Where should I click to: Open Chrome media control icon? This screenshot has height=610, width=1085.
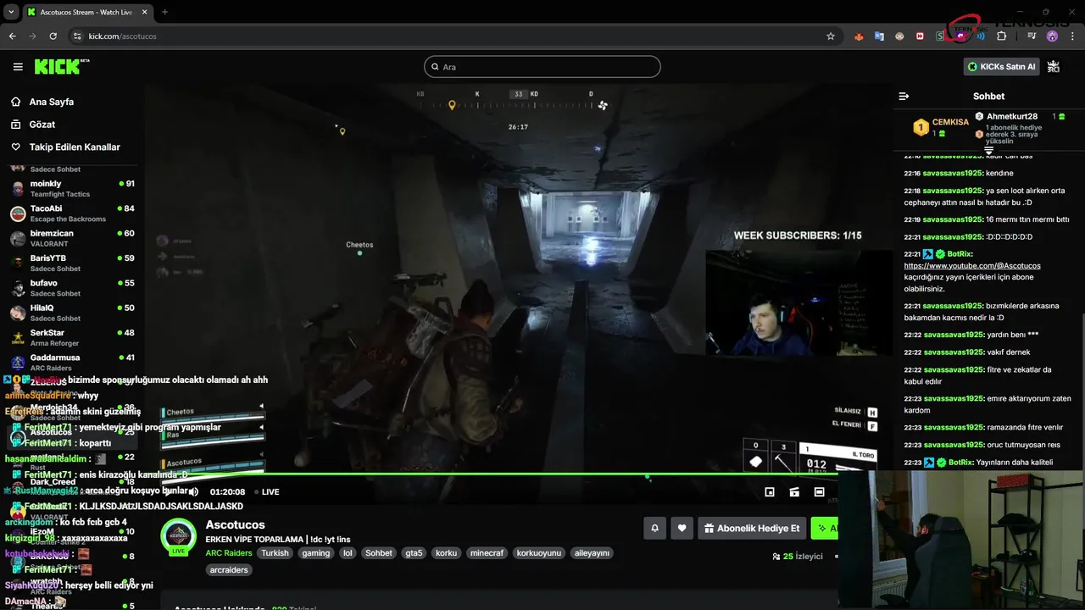coord(1031,36)
